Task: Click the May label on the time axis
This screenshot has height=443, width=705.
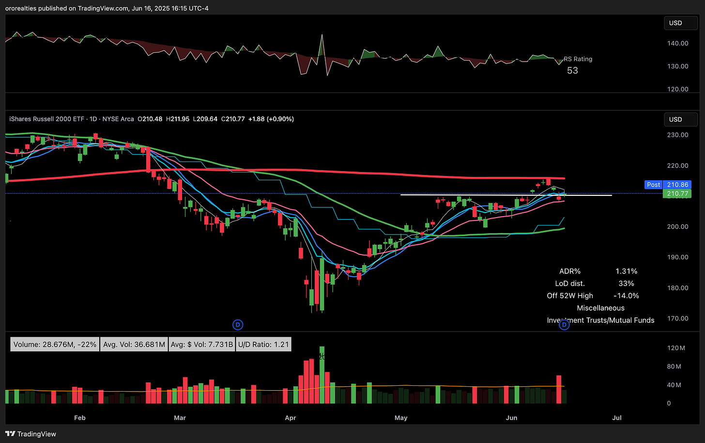Action: point(401,417)
